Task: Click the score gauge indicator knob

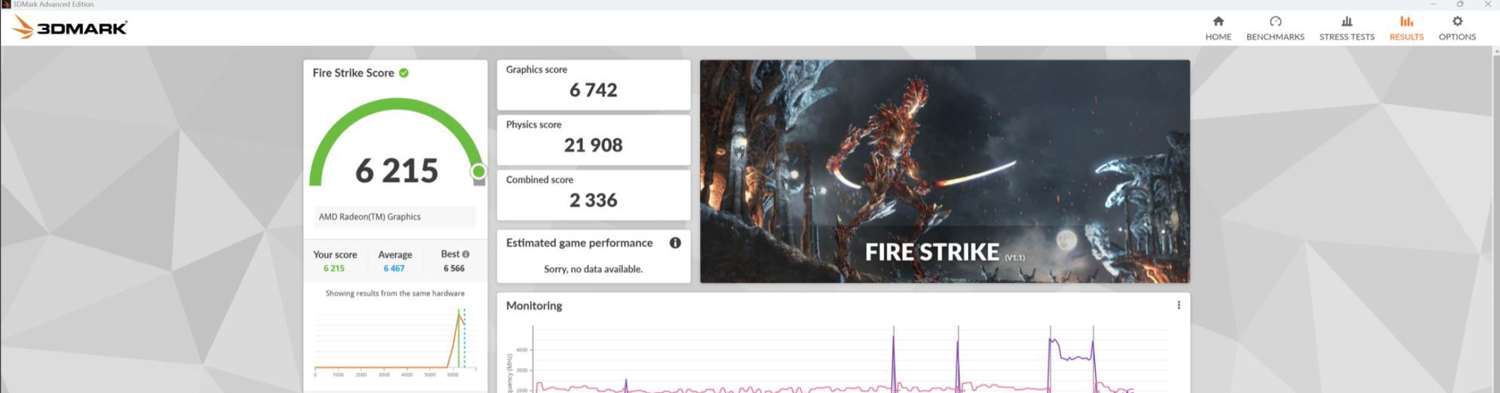Action: point(478,172)
